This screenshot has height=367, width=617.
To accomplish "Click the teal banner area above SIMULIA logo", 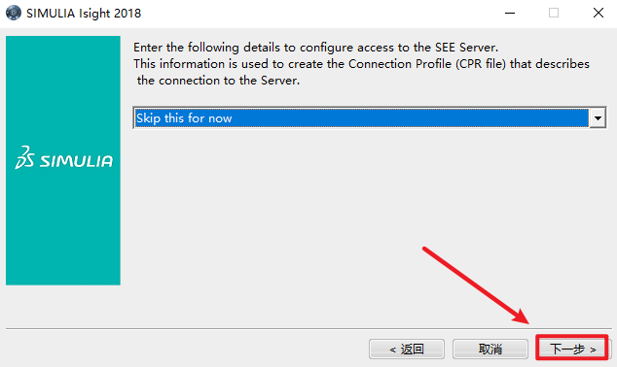I will tap(63, 90).
